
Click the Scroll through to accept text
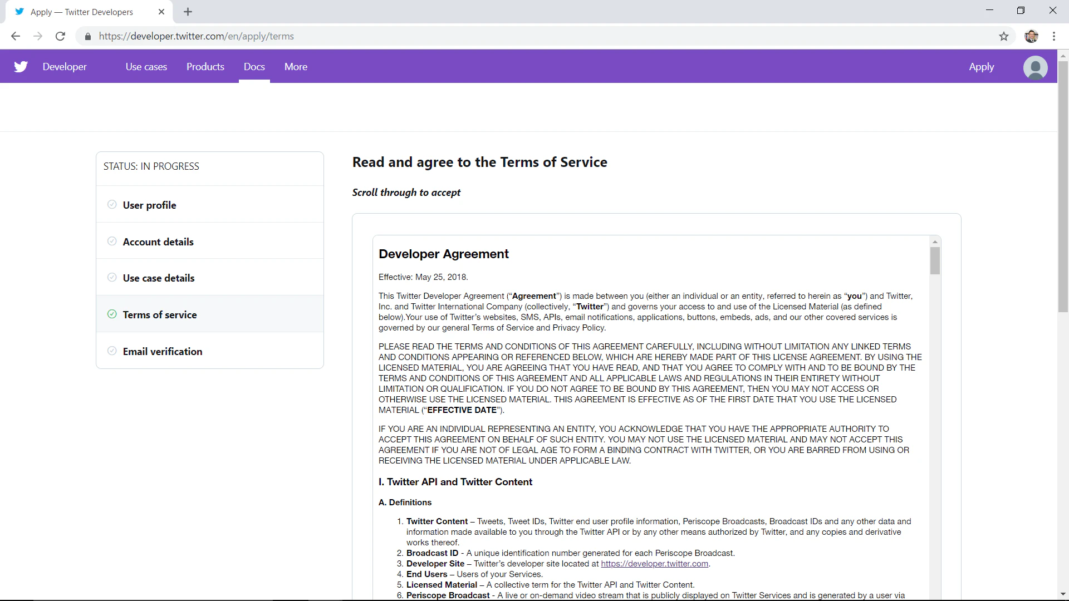point(406,193)
